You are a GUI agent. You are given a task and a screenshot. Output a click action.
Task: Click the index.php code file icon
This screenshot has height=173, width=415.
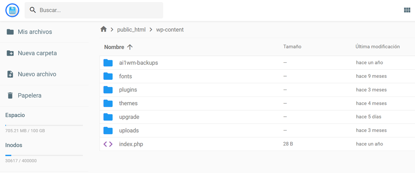click(x=108, y=144)
